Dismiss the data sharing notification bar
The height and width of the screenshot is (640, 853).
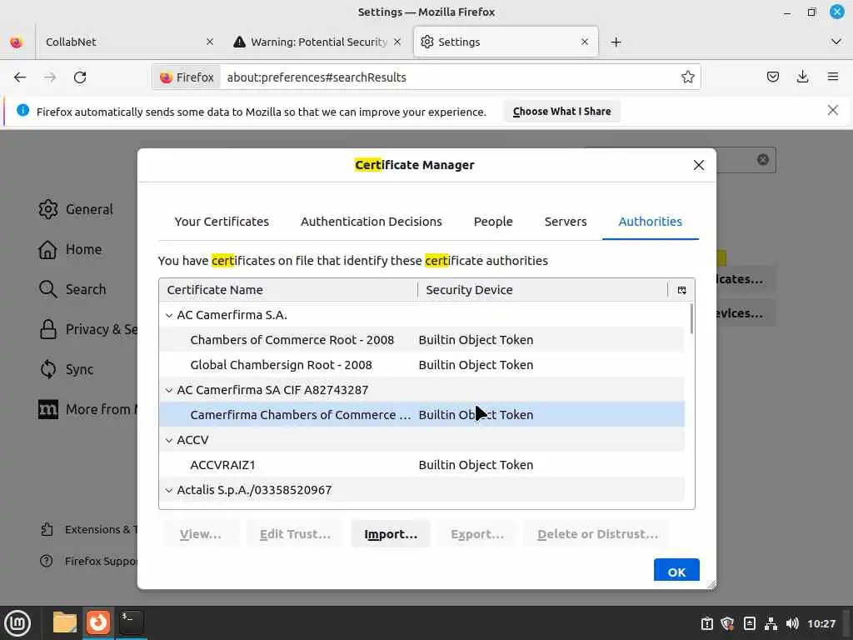(x=832, y=111)
